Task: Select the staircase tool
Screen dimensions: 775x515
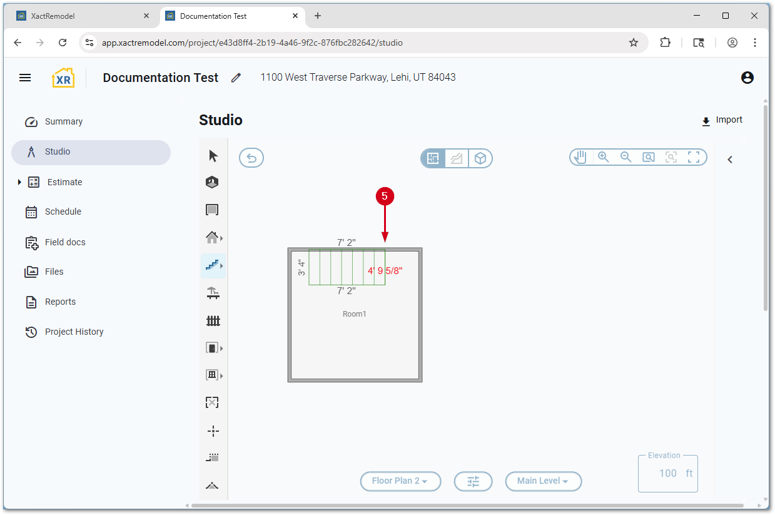Action: 212,265
